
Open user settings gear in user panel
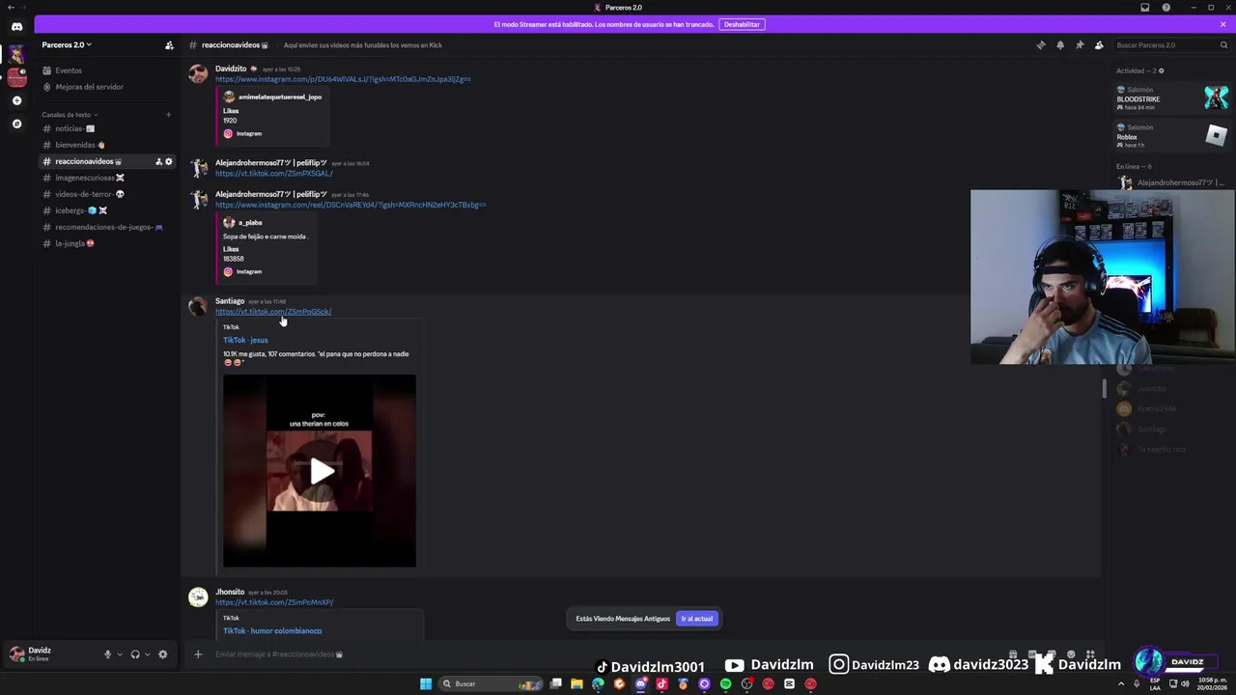pos(162,654)
